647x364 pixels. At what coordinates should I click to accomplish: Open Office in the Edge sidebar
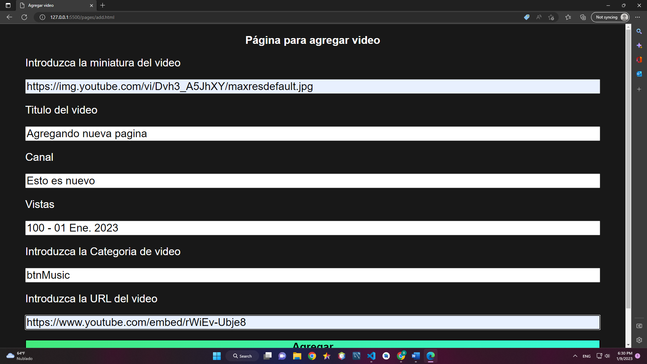(639, 60)
